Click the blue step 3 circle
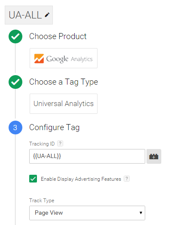Screen dimensions: 183x225 15,128
